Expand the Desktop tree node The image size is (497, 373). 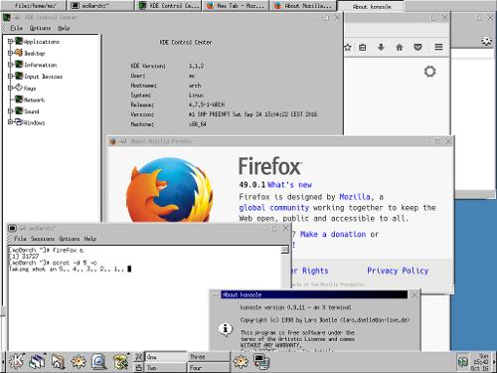click(x=10, y=53)
